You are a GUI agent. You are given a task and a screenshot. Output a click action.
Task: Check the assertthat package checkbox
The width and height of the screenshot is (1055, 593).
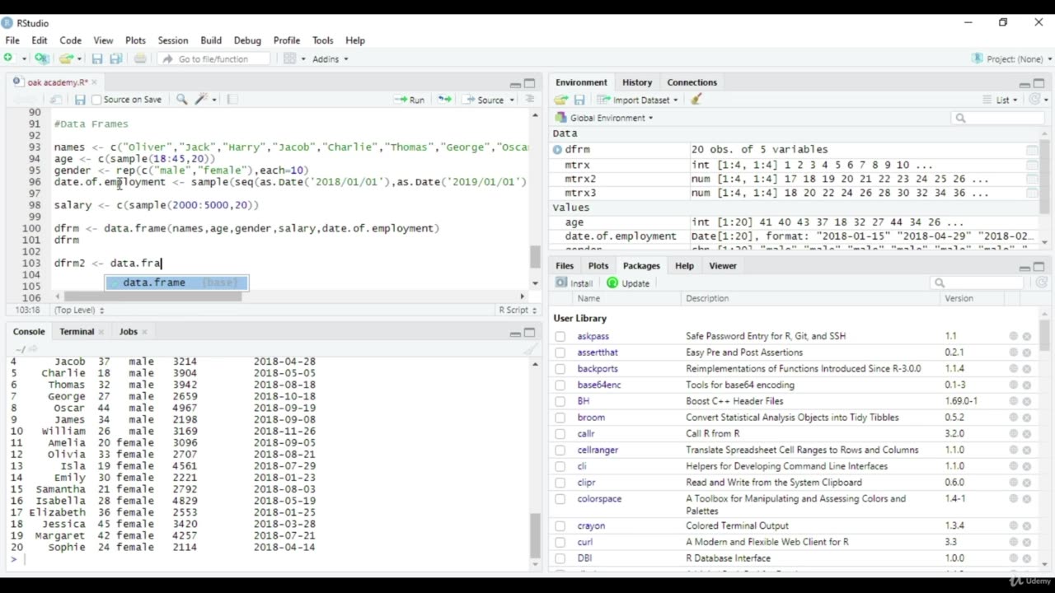coord(560,353)
